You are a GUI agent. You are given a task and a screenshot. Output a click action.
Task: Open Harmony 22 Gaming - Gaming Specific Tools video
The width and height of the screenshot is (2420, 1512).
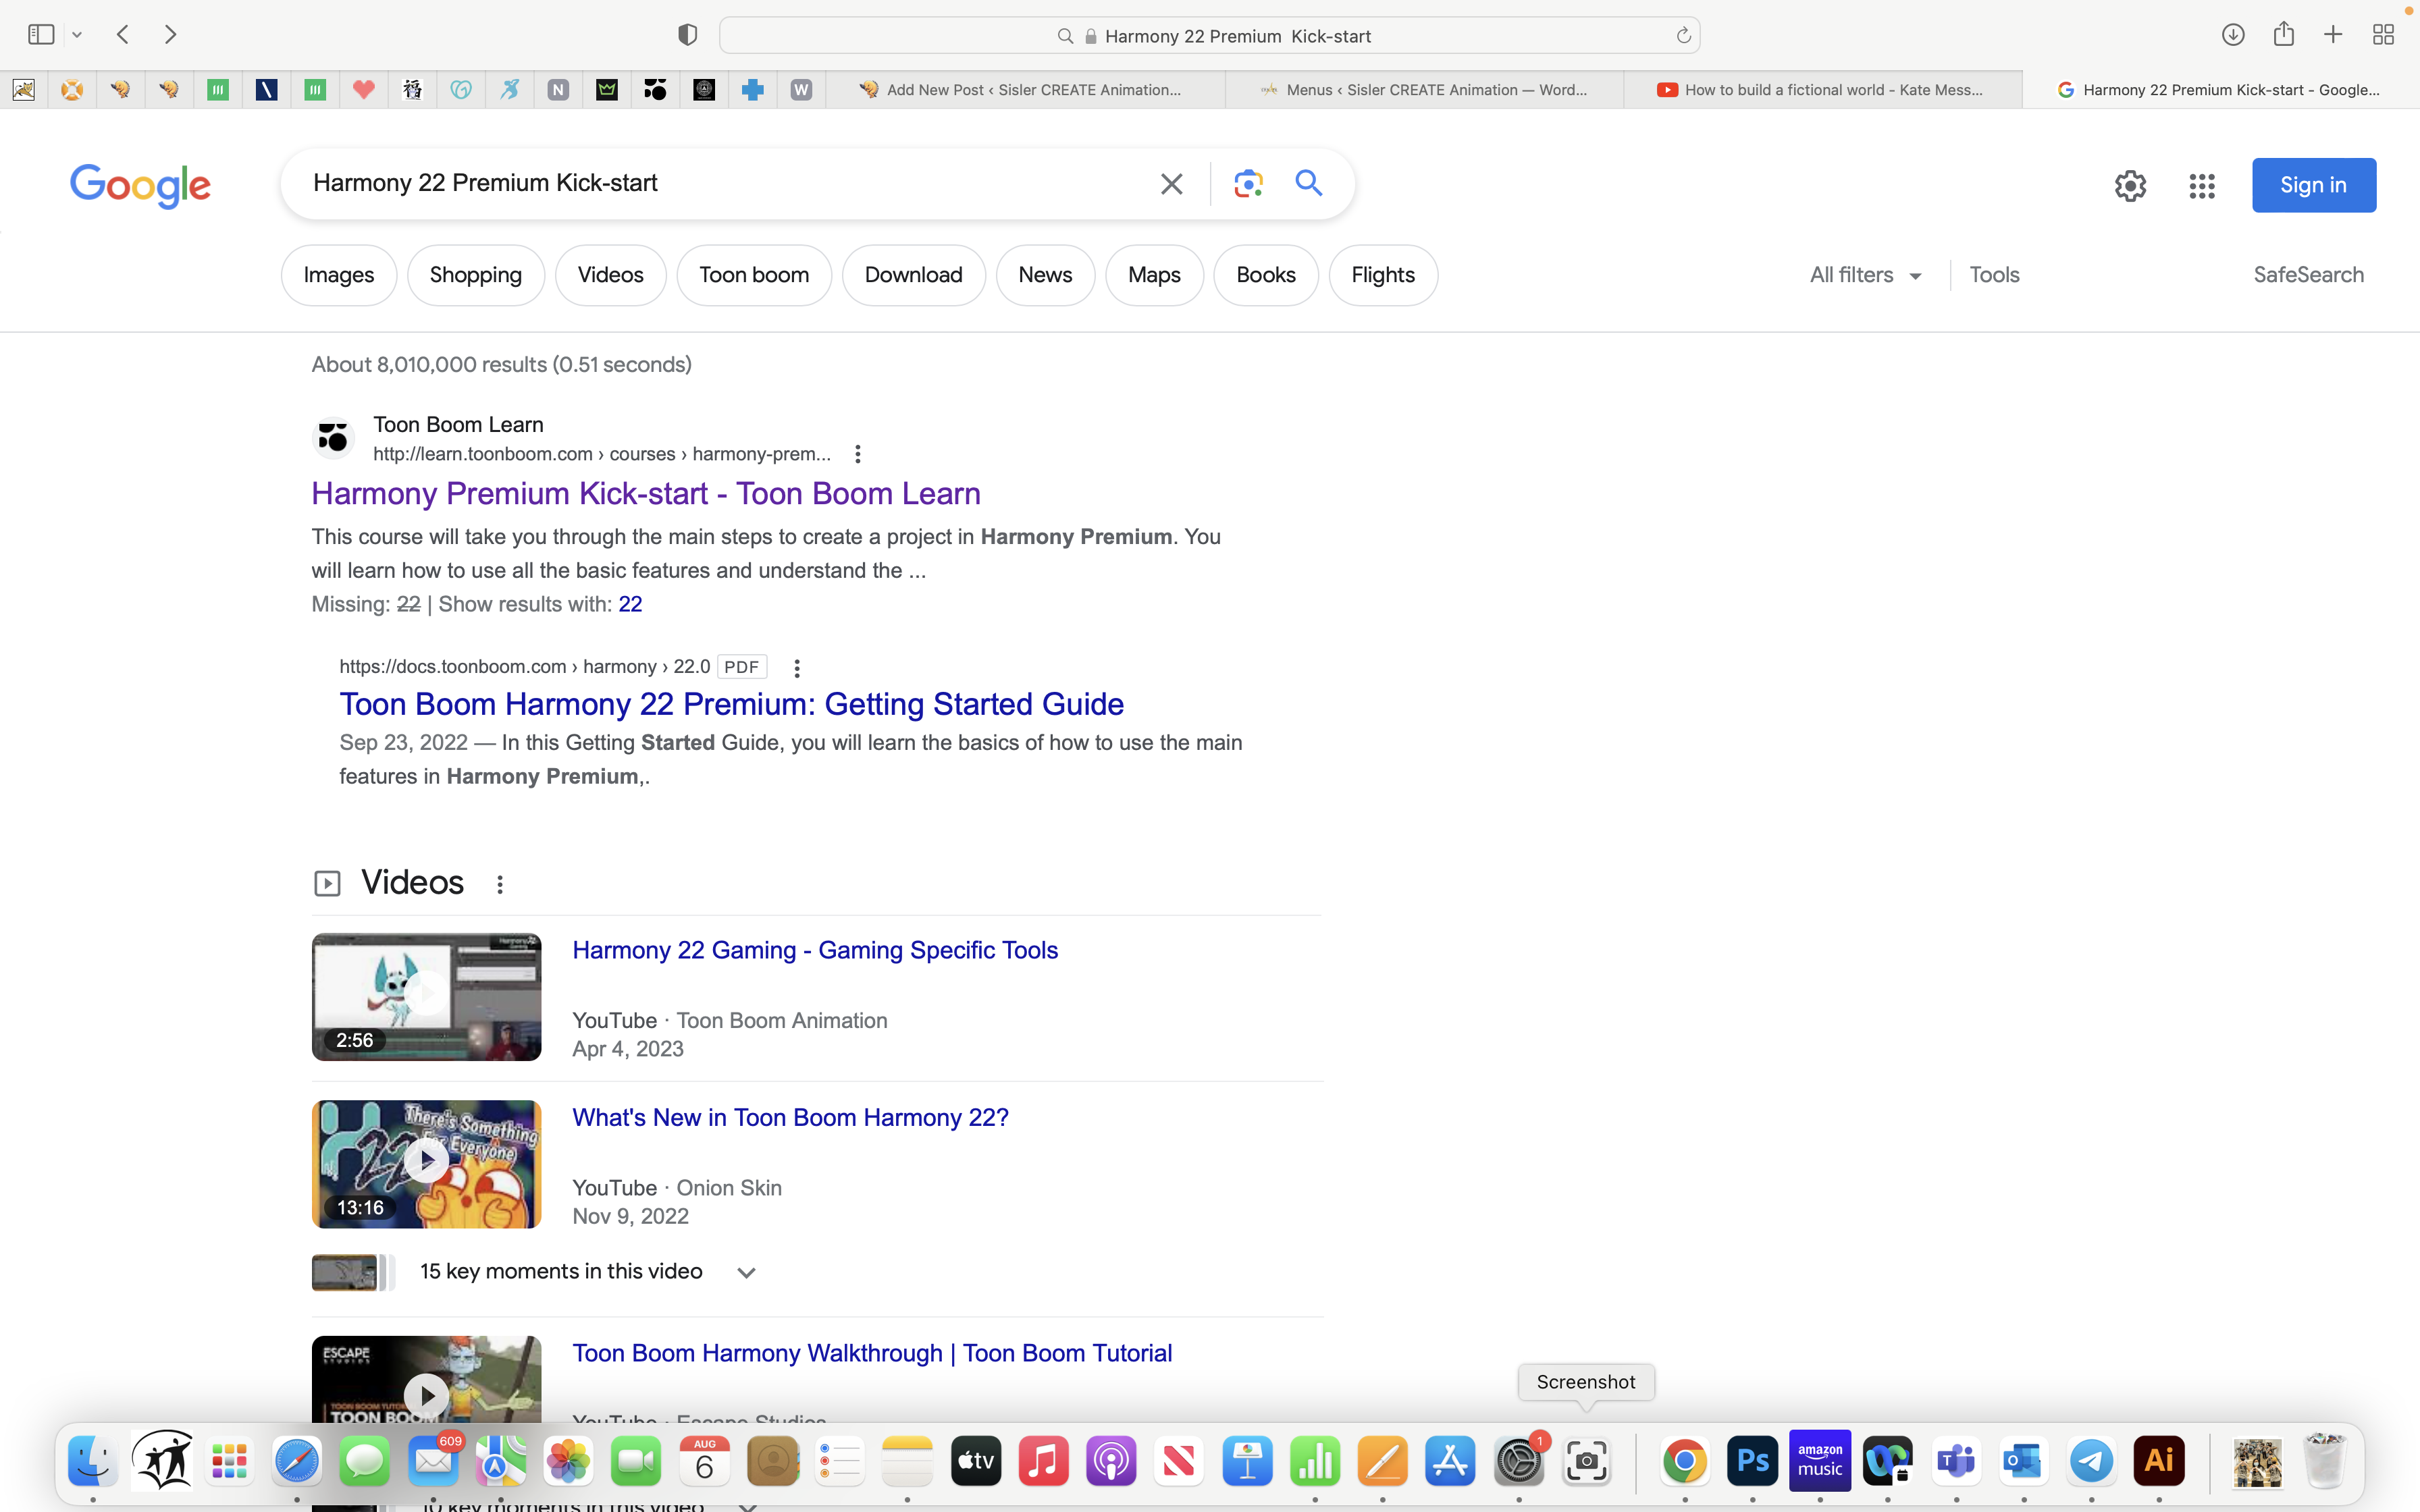pos(815,950)
